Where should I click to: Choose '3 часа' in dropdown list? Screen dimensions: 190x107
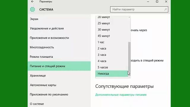[112, 55]
